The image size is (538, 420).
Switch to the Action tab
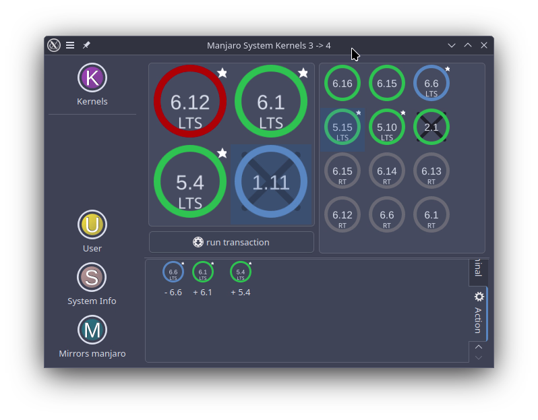click(x=478, y=313)
